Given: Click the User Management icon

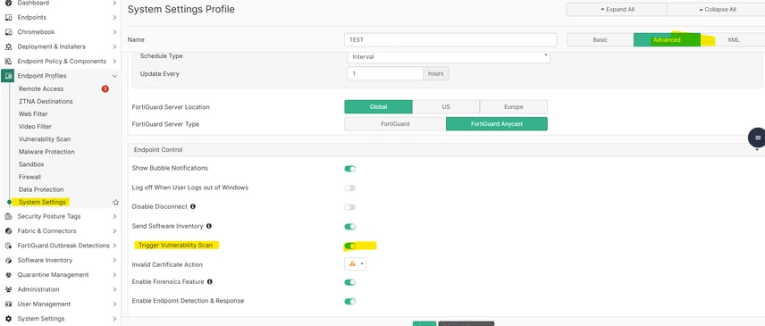Looking at the screenshot, I should pyautogui.click(x=8, y=304).
